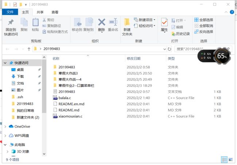The width and height of the screenshot is (237, 165).
Task: Switch to the 主页 Home tab
Action: pyautogui.click(x=25, y=12)
